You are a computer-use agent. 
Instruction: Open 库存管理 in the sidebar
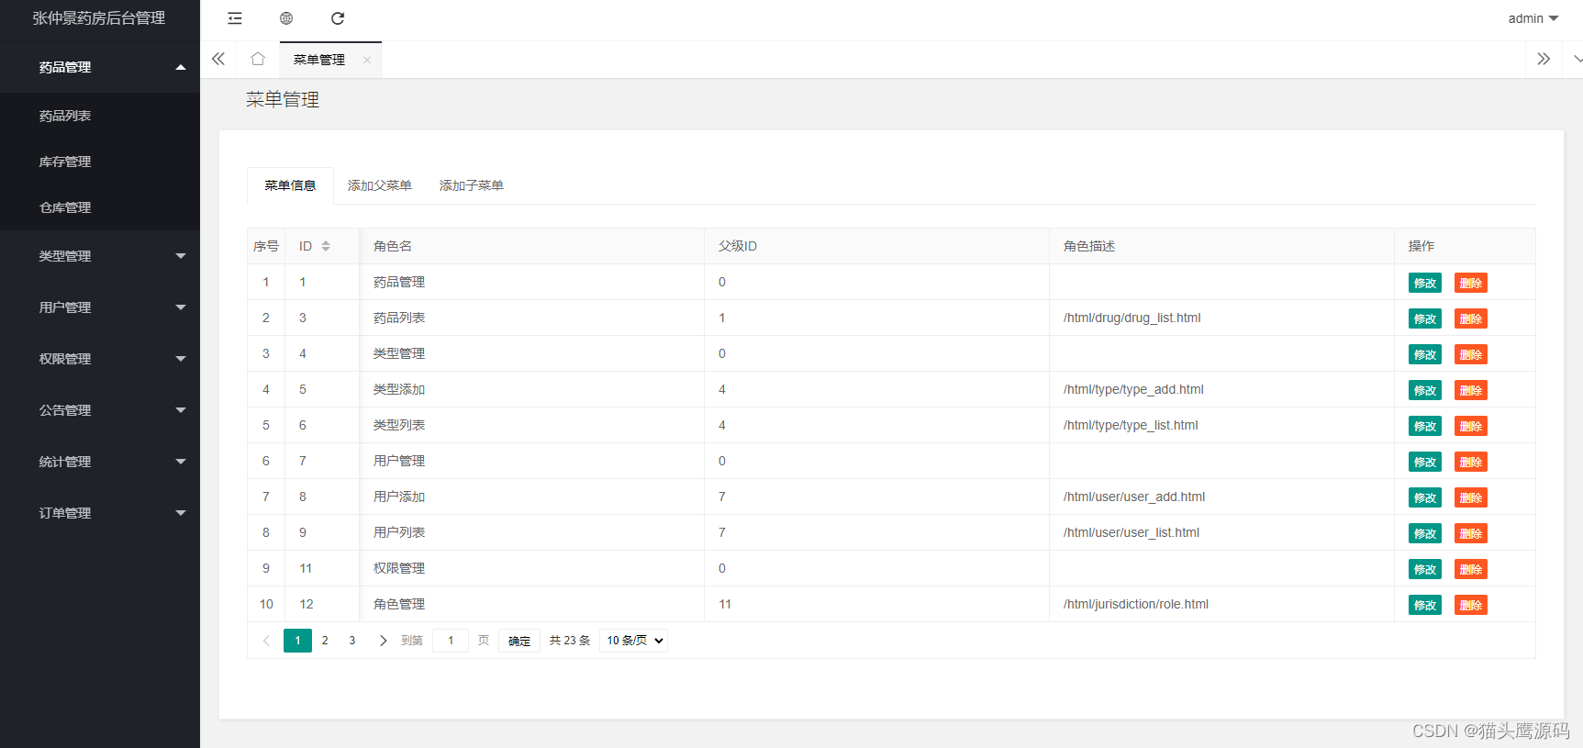(x=100, y=162)
